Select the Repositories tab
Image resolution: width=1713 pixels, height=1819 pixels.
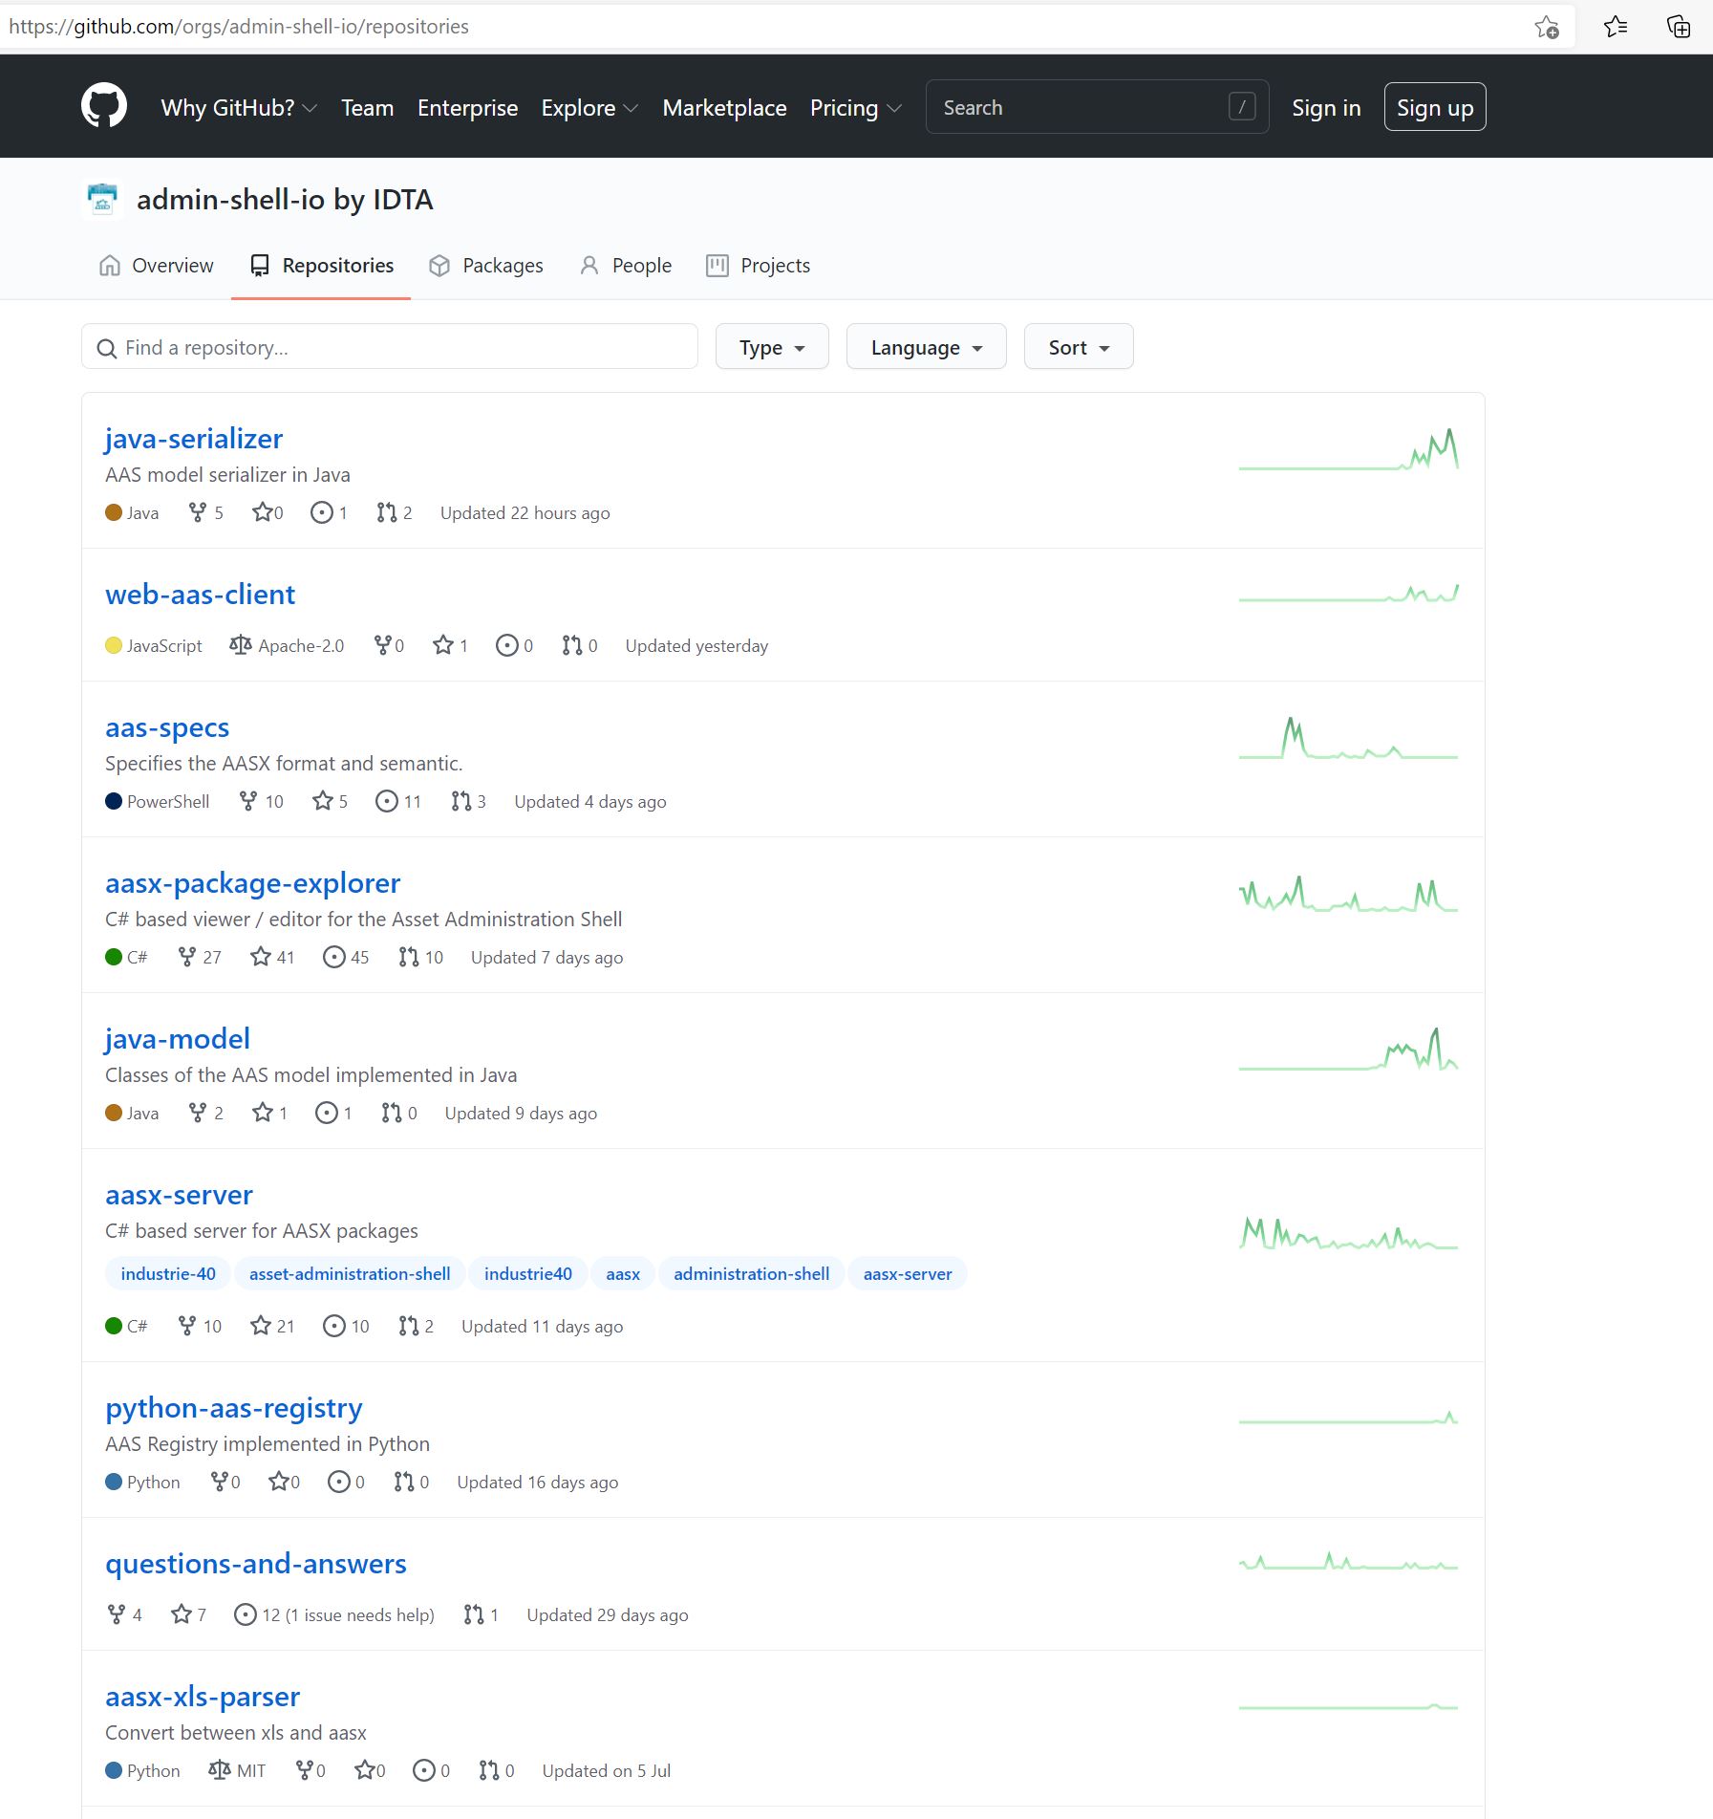(x=321, y=266)
